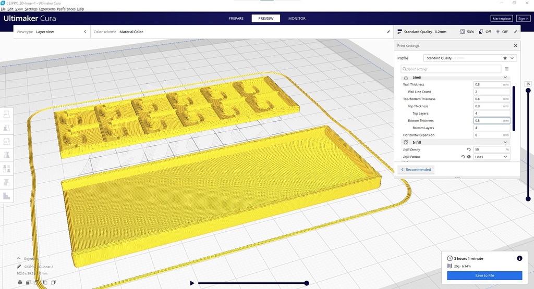Image resolution: width=534 pixels, height=289 pixels.
Task: Open the setting visibility hamburger menu
Action: click(x=506, y=69)
